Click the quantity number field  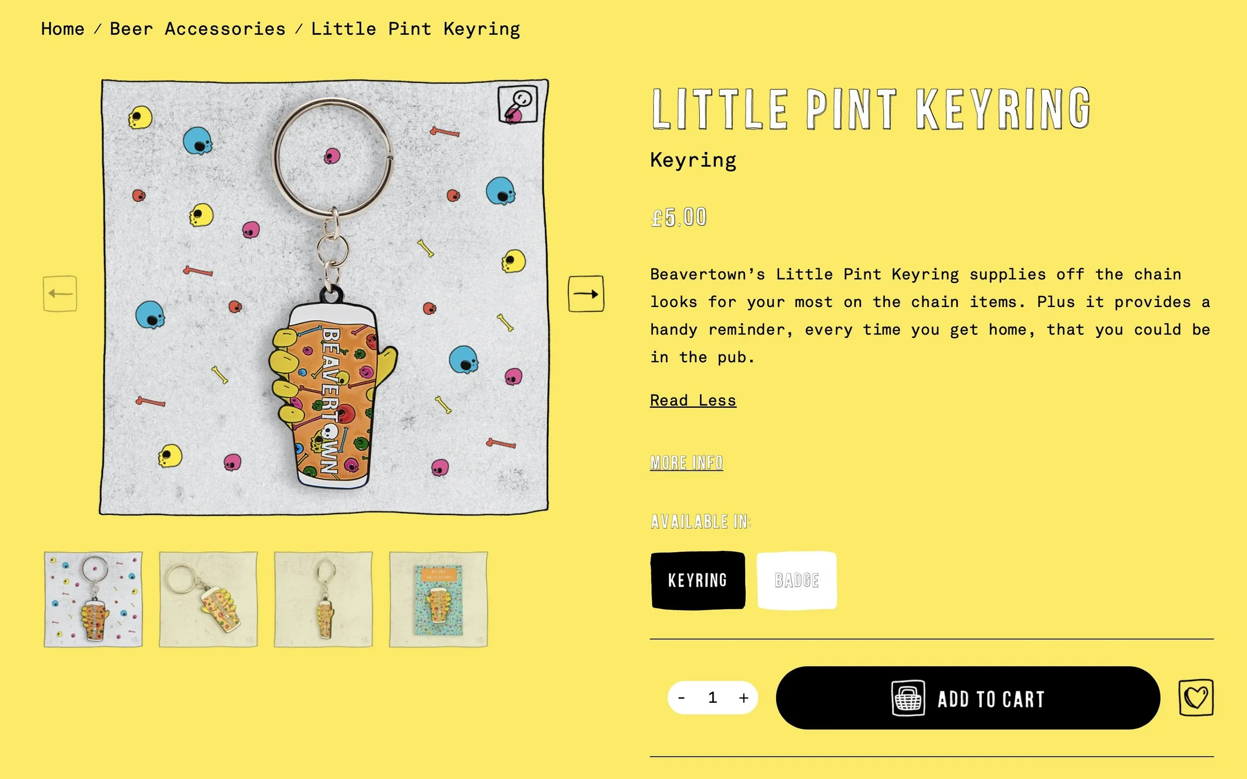(x=712, y=698)
